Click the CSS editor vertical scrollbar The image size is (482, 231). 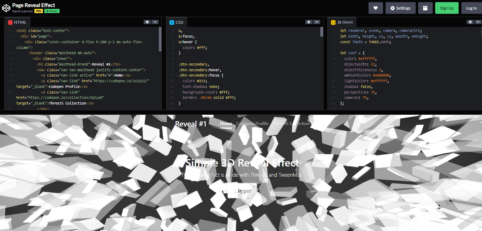pyautogui.click(x=322, y=32)
